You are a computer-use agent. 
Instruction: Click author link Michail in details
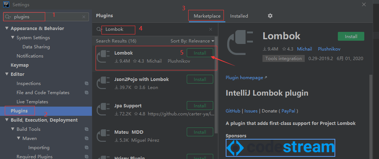pyautogui.click(x=304, y=49)
